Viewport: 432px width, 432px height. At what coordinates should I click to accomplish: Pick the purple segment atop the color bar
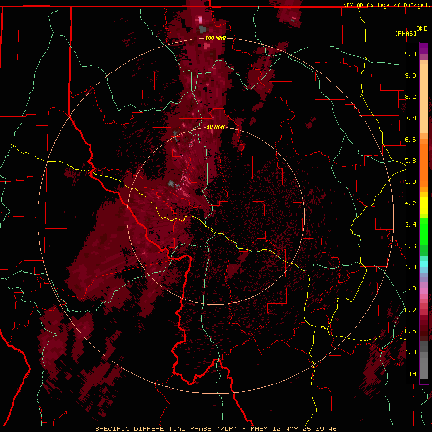click(424, 48)
